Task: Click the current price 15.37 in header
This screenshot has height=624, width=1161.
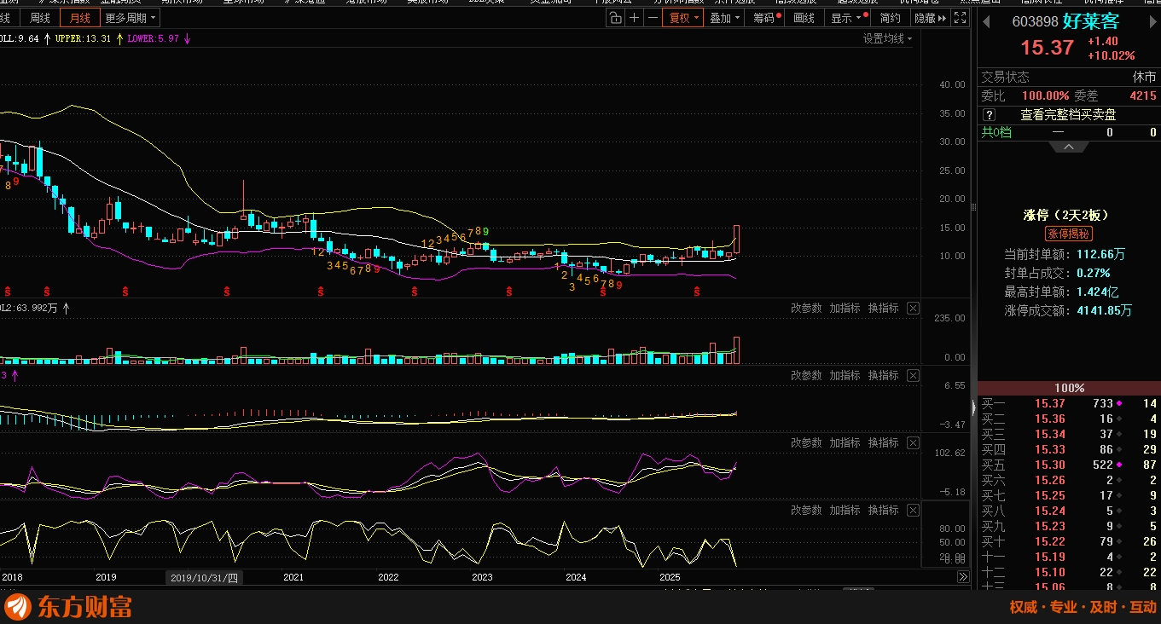Action: pyautogui.click(x=1048, y=48)
